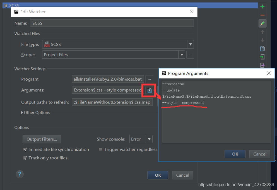This screenshot has width=277, height=190.
Task: Click the export watcher icon
Action: point(262,65)
